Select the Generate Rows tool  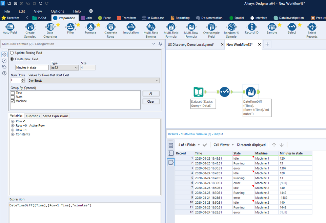pos(111,27)
